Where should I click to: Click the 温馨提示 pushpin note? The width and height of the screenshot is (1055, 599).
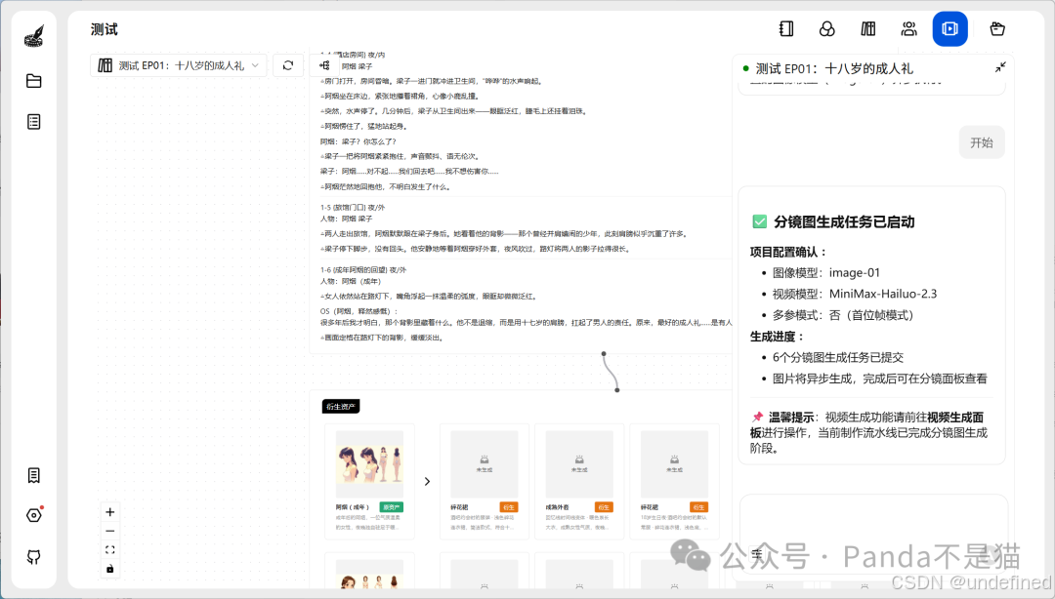(868, 432)
